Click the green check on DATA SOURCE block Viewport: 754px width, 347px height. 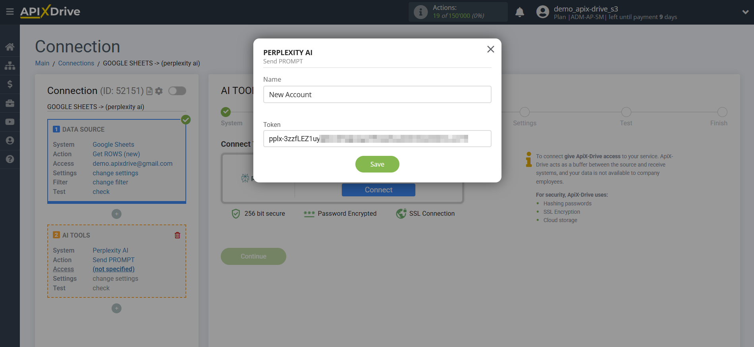click(x=186, y=119)
